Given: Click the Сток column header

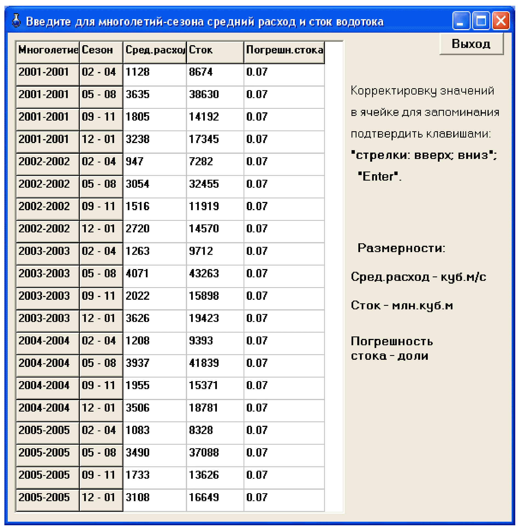Looking at the screenshot, I should point(215,53).
